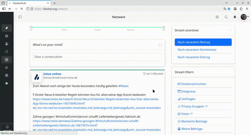Viewport: 251px width, 135px height.
Task: Open the profile avatar dropdown menu
Action: (x=244, y=17)
